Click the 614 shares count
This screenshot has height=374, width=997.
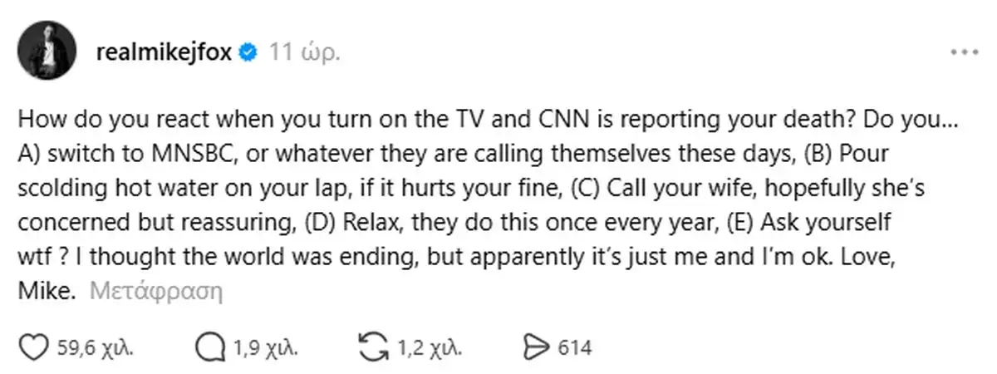[x=574, y=347]
